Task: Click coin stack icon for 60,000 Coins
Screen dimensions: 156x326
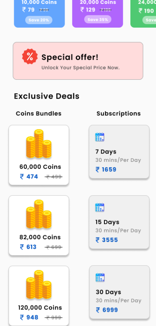Action: pyautogui.click(x=39, y=144)
